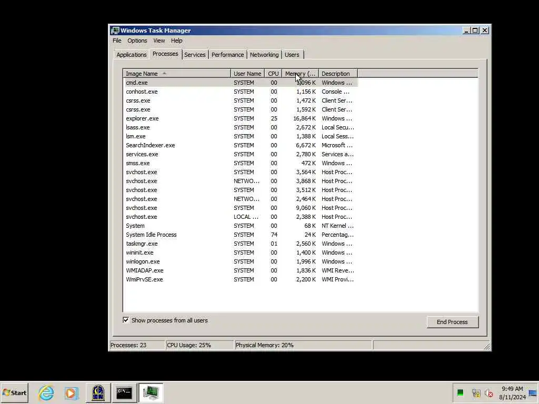Open the blue window-shaped taskbar app
Image resolution: width=539 pixels, height=404 pixels.
click(98, 392)
